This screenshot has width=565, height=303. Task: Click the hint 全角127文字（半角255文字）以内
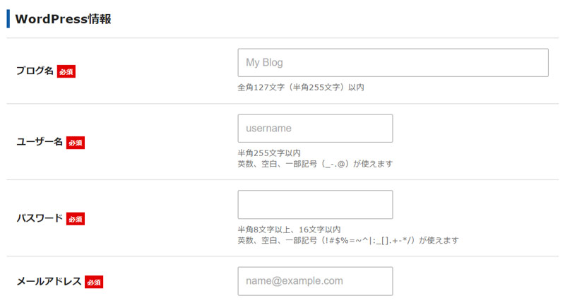pos(301,87)
